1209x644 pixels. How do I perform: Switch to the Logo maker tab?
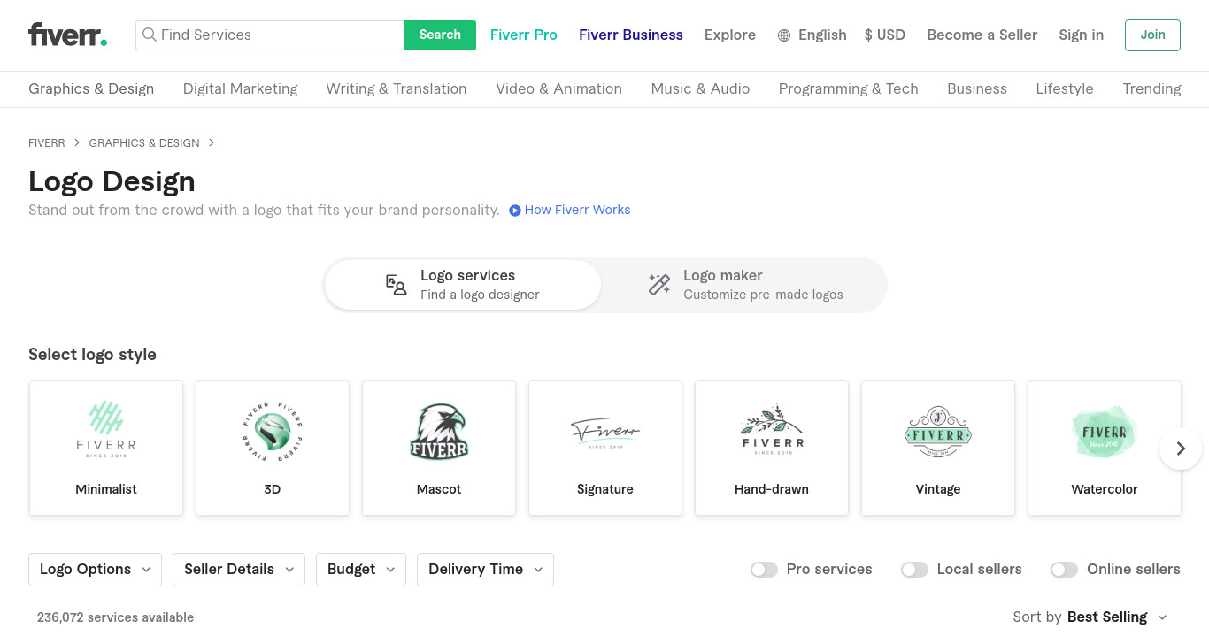pos(743,285)
